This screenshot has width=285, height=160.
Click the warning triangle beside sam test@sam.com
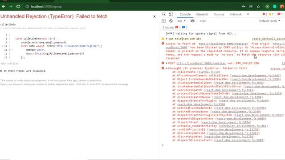[x=163, y=39]
